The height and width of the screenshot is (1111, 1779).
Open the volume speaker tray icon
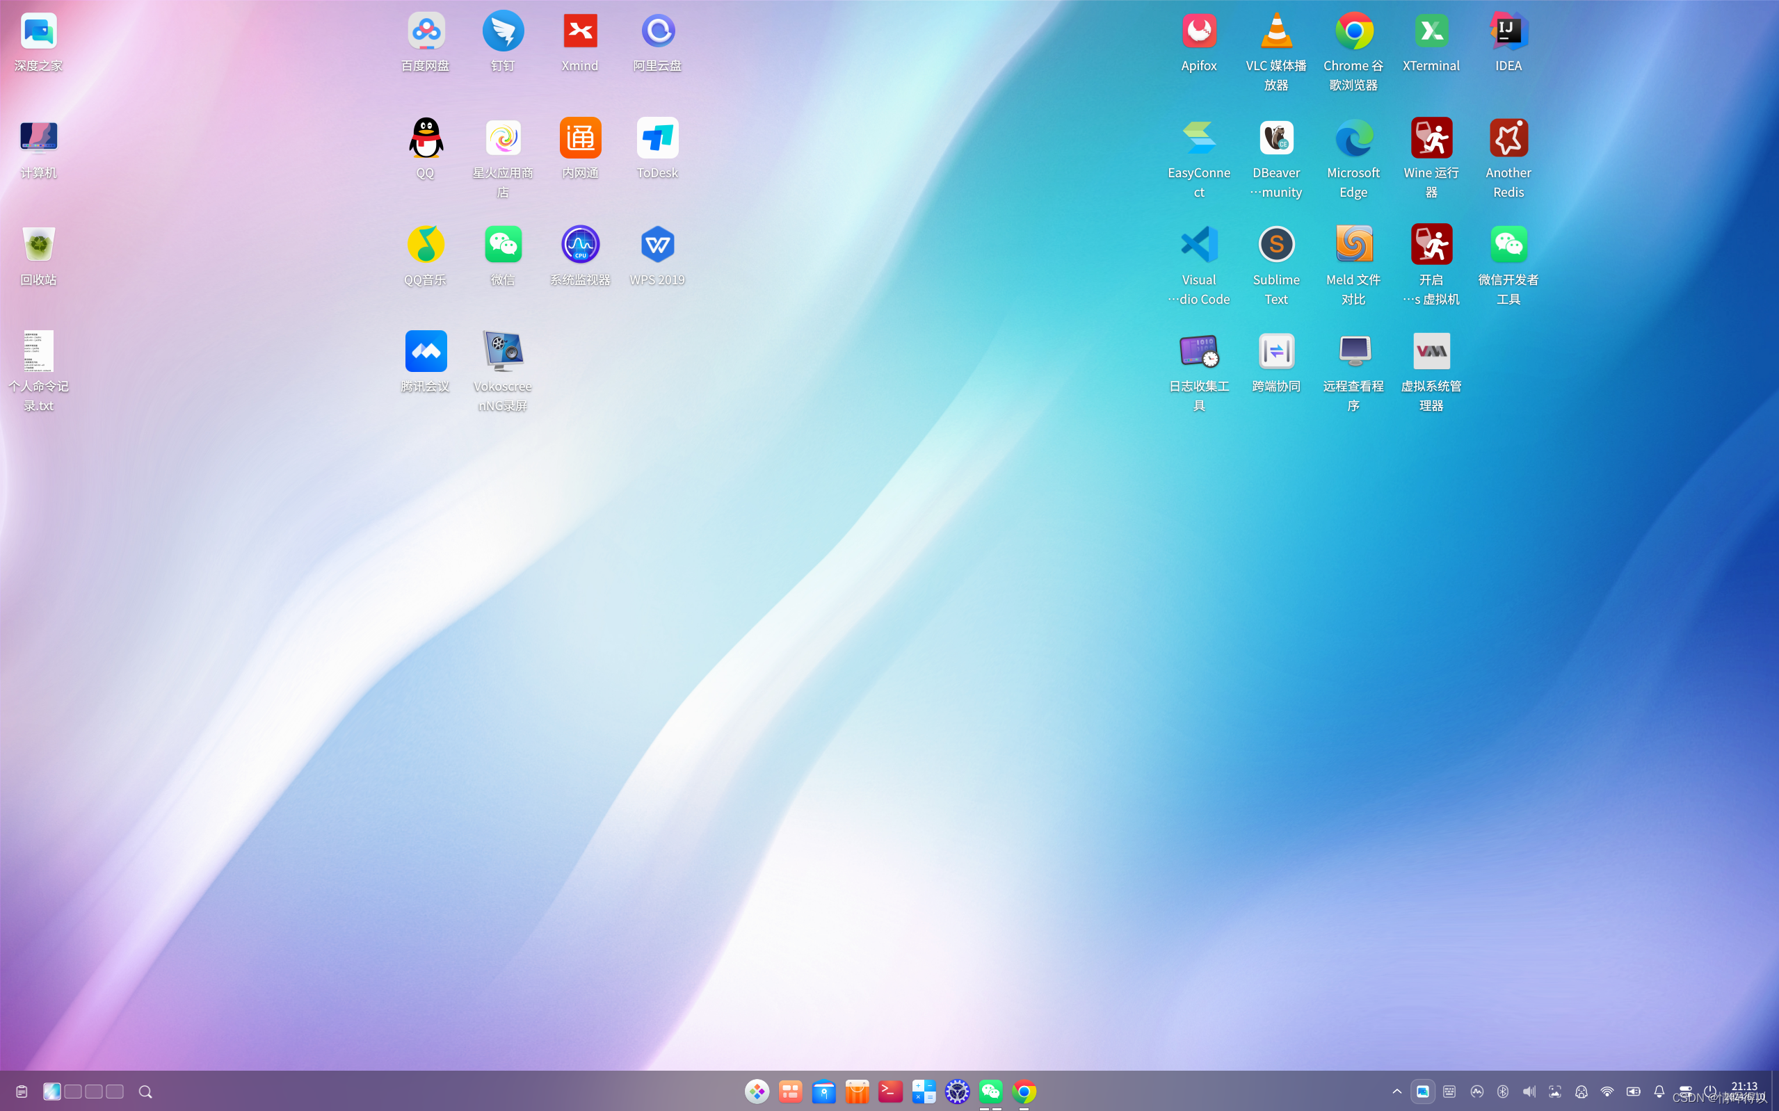point(1529,1092)
